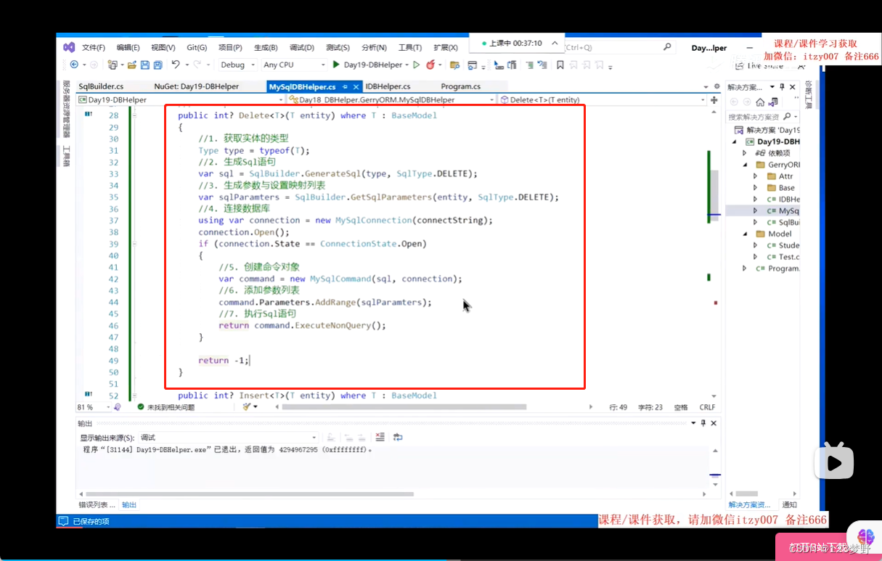The image size is (882, 561).
Task: Undo the last edit
Action: 176,65
